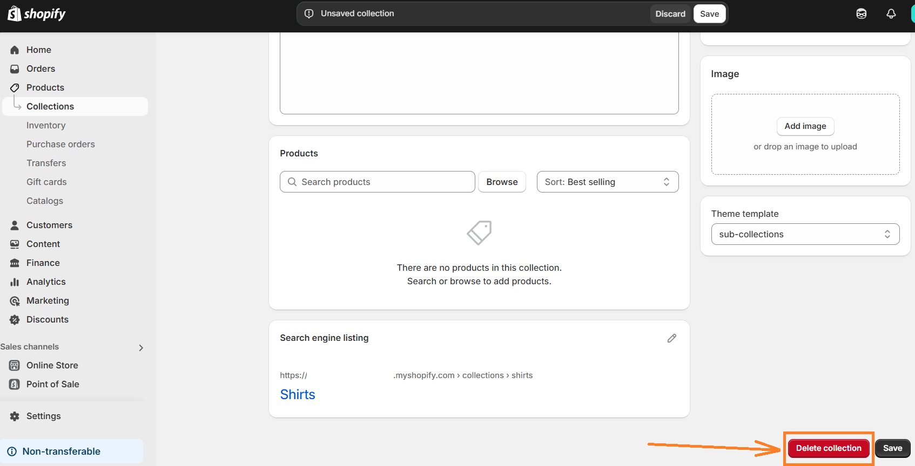Screen dimensions: 915x466
Task: Click the Shopify logo in header
Action: point(37,13)
